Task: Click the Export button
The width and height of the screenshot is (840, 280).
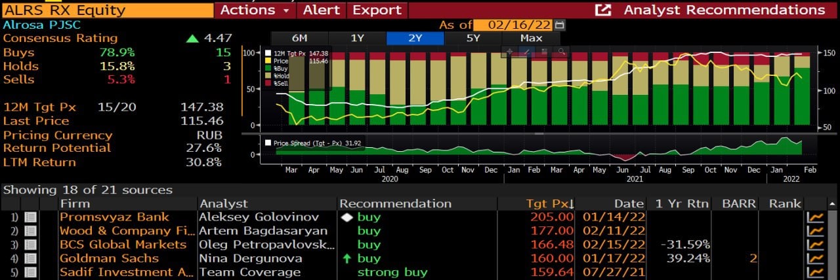Action: click(377, 10)
